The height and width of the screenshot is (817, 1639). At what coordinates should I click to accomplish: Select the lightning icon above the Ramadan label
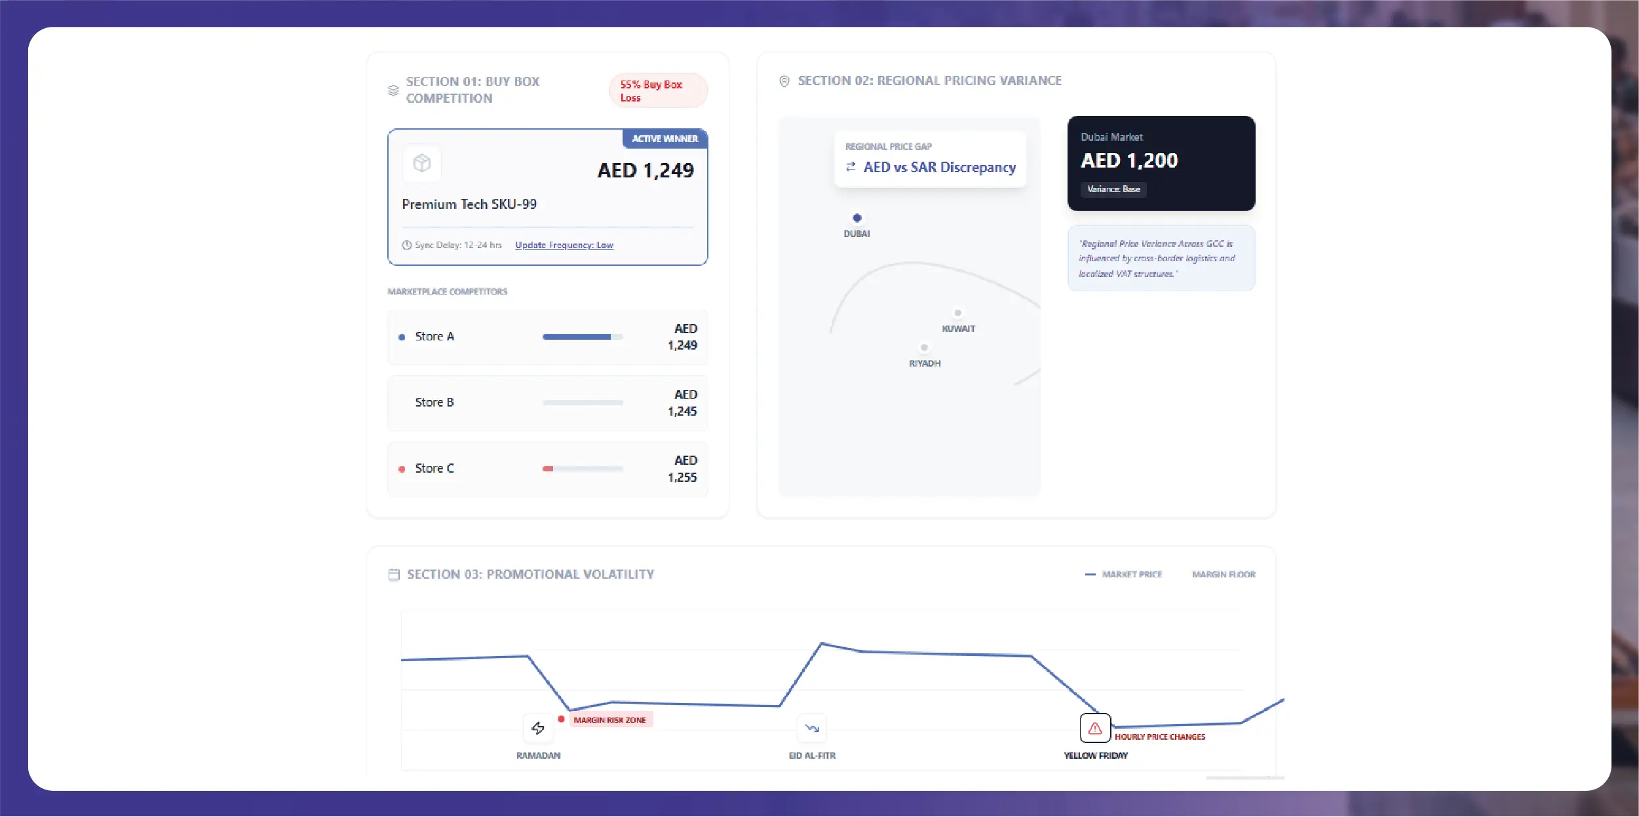[537, 727]
